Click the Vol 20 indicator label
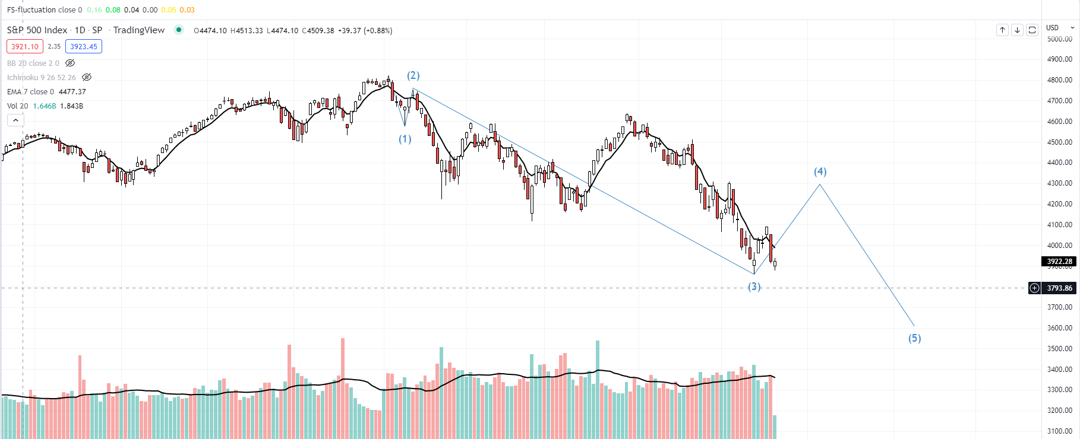 click(x=17, y=106)
